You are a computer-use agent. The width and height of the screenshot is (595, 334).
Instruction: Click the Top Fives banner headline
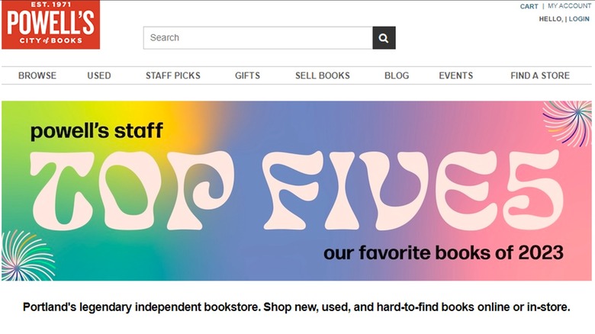pyautogui.click(x=297, y=191)
